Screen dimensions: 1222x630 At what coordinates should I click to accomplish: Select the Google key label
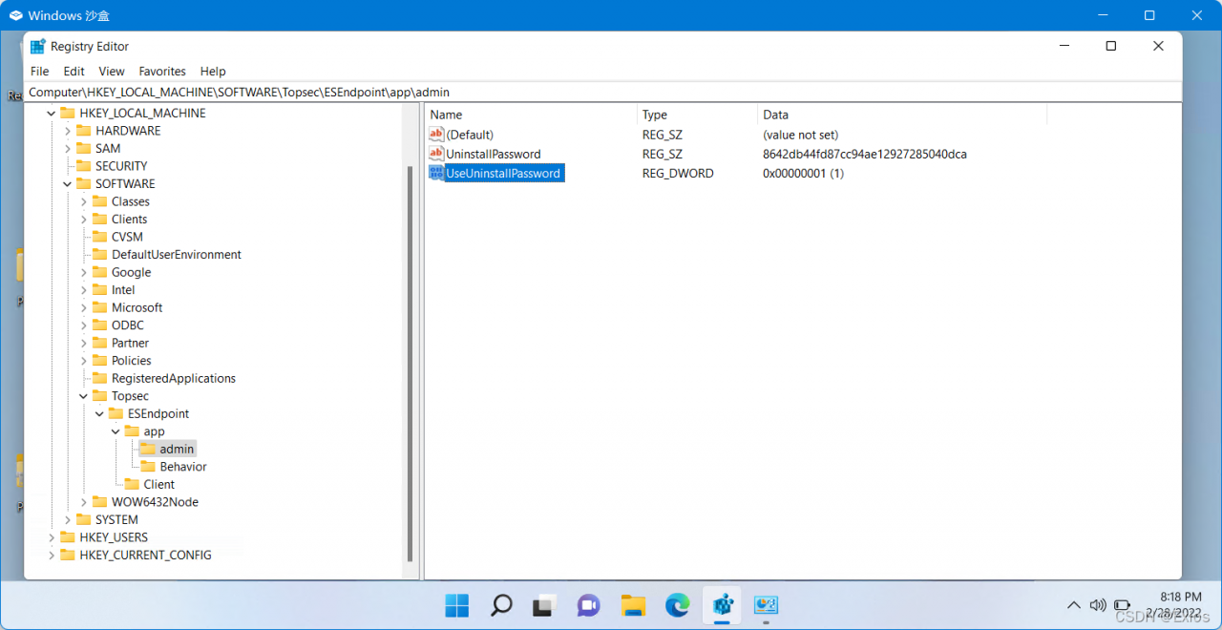131,272
